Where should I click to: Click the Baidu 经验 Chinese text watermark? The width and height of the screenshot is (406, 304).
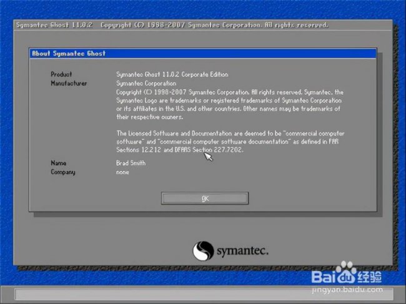pos(370,277)
